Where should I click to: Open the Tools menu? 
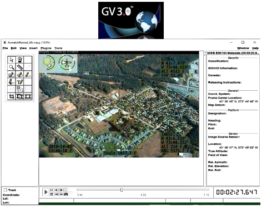click(58, 48)
